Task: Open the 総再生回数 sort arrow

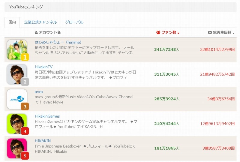Action: coord(233,33)
